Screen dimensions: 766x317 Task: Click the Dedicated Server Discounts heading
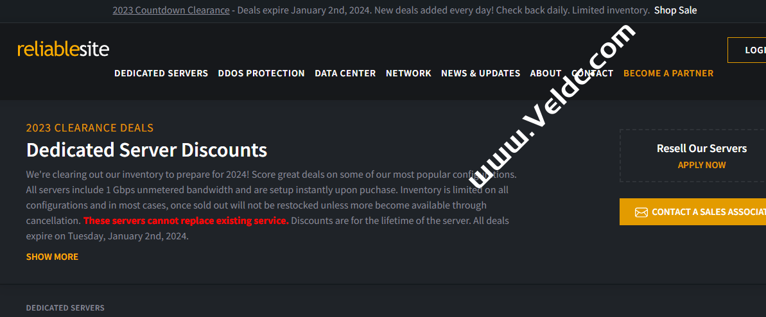pyautogui.click(x=146, y=150)
